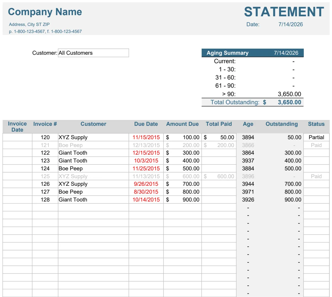This screenshot has width=332, height=297.
Task: Select grayed due date 12/13/2015 cell
Action: [146, 145]
